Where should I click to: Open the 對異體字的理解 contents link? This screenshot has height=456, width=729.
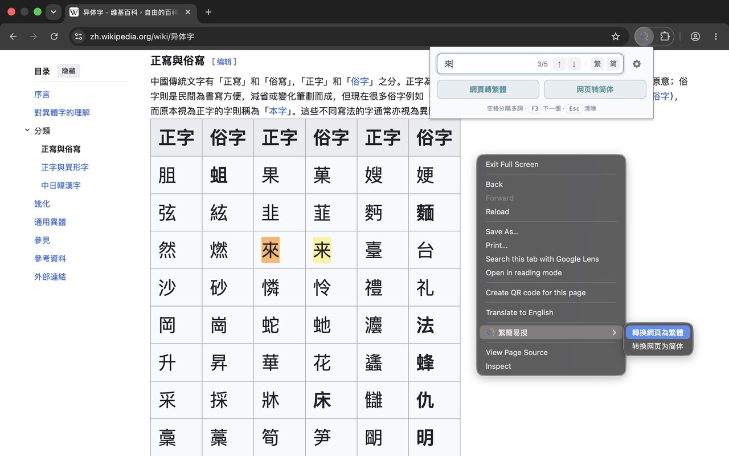click(x=62, y=112)
